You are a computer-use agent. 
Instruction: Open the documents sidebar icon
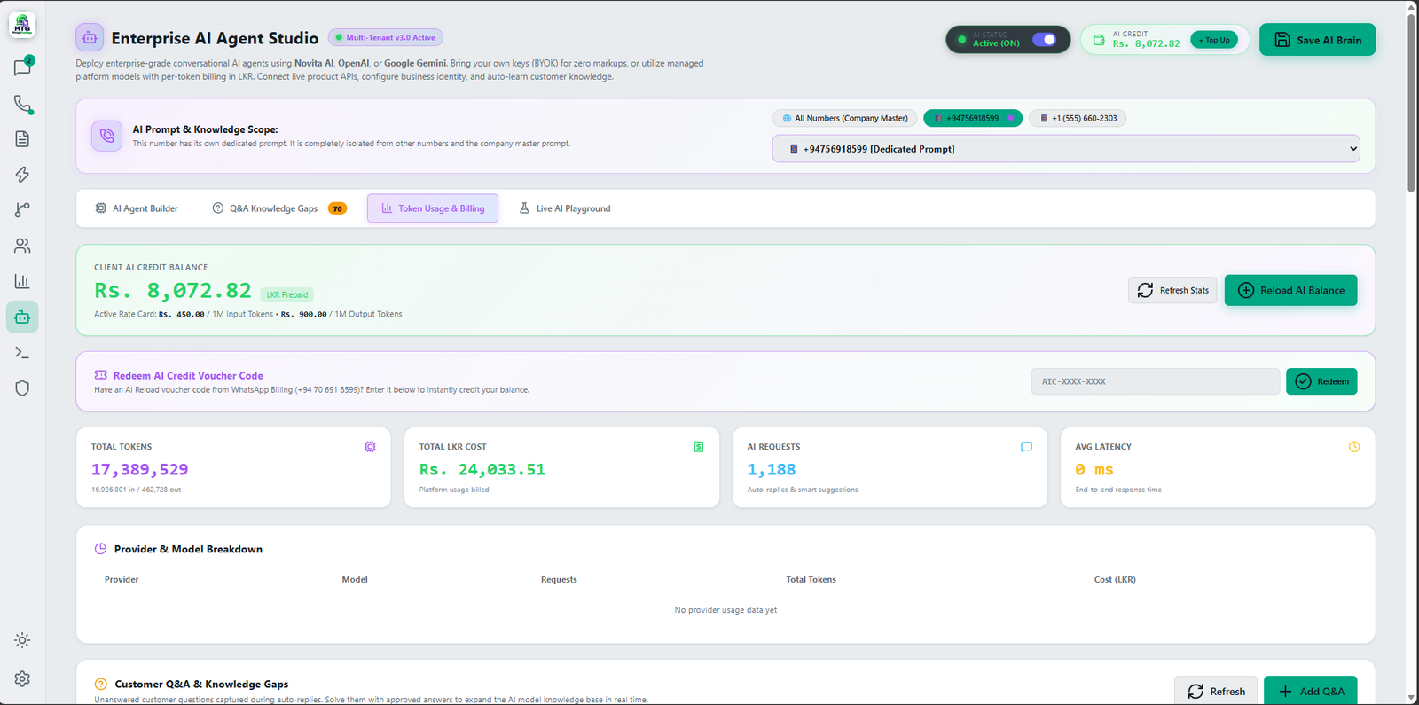tap(22, 139)
